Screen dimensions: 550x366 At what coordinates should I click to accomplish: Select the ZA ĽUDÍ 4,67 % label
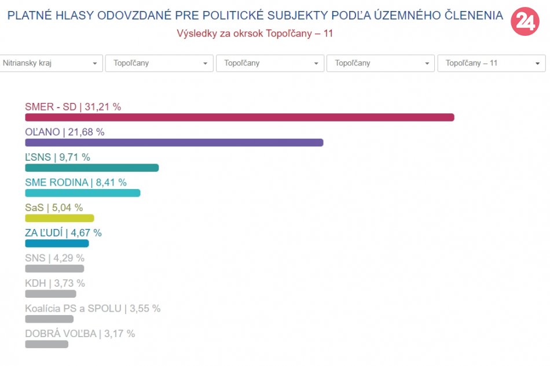63,233
